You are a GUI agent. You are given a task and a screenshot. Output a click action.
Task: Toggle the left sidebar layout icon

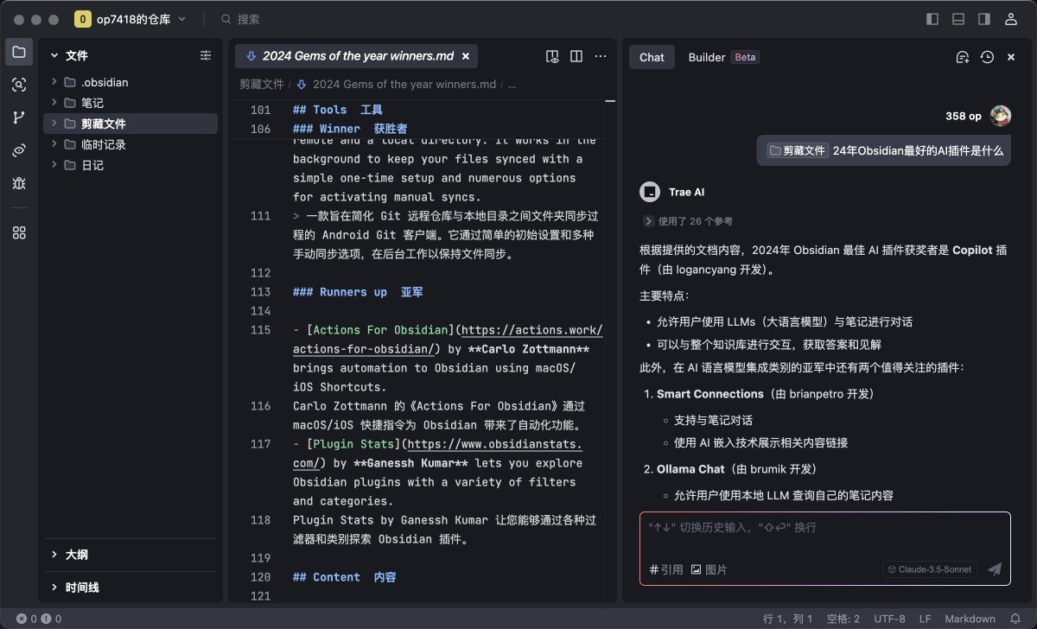(x=932, y=19)
